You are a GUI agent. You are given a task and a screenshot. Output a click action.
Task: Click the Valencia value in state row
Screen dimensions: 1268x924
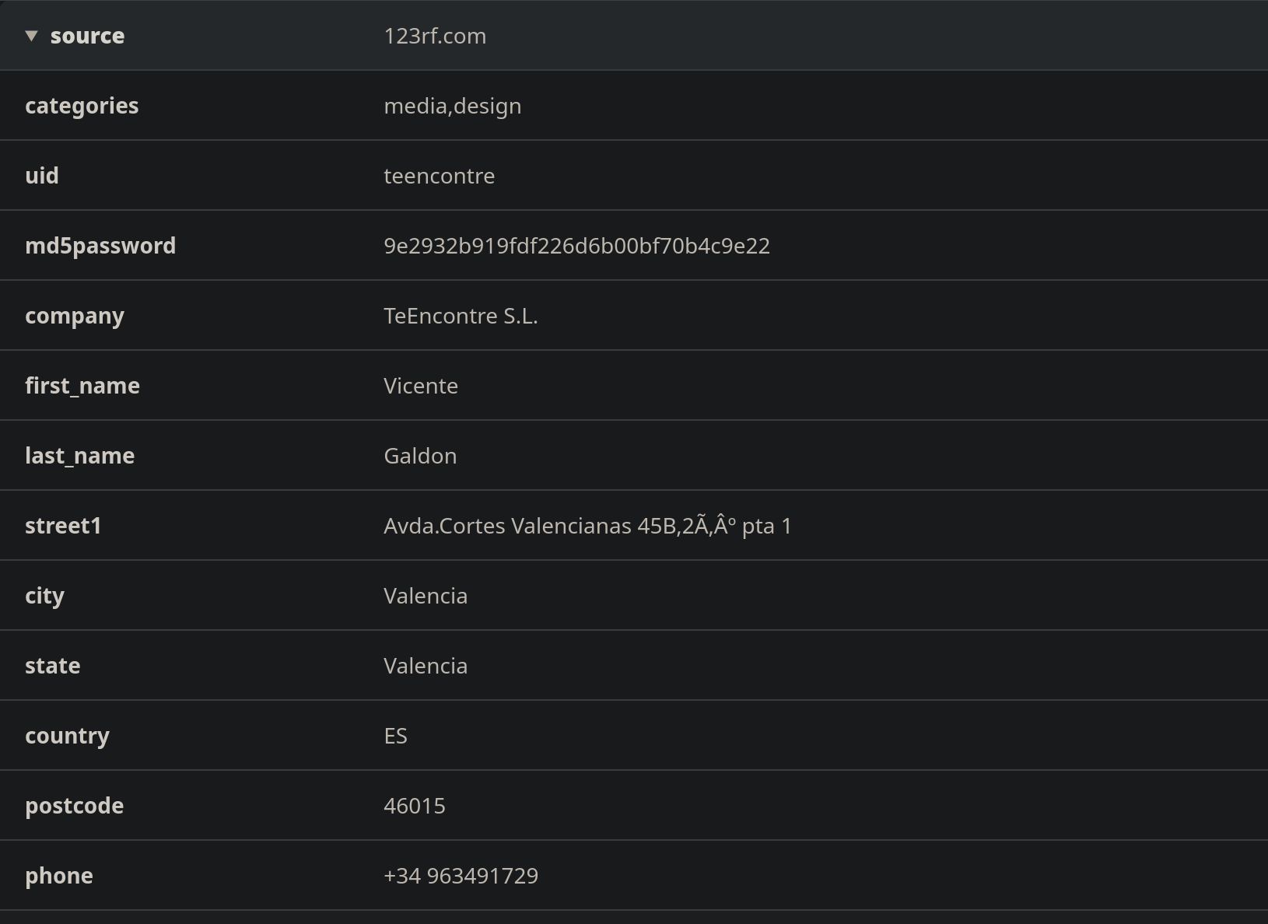click(426, 666)
